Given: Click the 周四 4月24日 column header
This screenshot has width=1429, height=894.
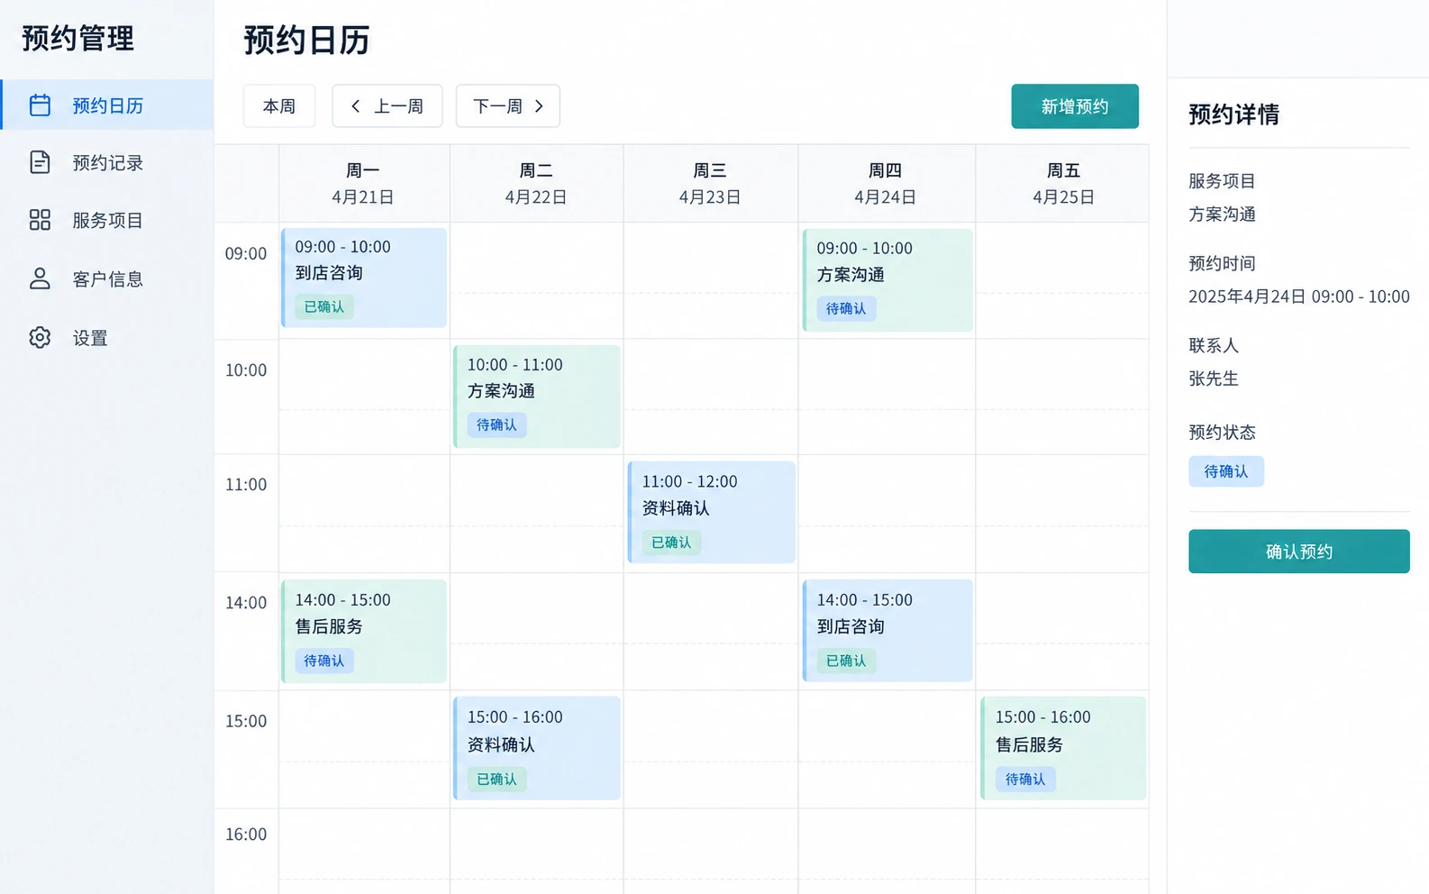Looking at the screenshot, I should click(x=886, y=183).
